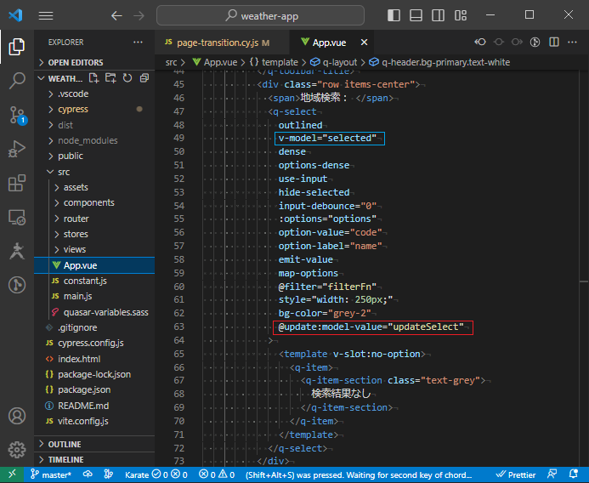This screenshot has width=589, height=483.
Task: Expand the Open Editors section
Action: click(x=93, y=62)
